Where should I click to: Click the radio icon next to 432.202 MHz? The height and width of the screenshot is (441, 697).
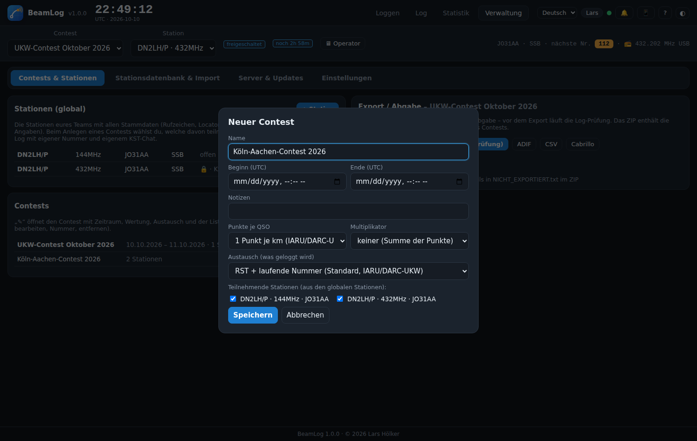[x=628, y=44]
